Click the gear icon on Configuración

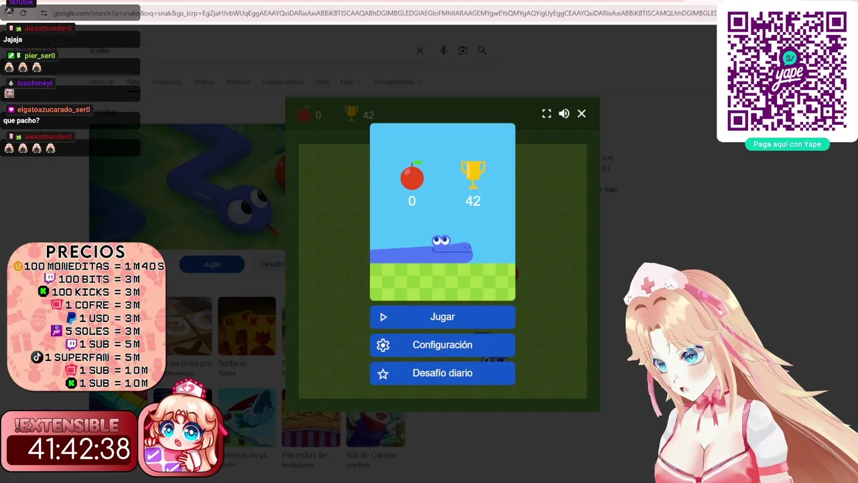click(x=383, y=345)
